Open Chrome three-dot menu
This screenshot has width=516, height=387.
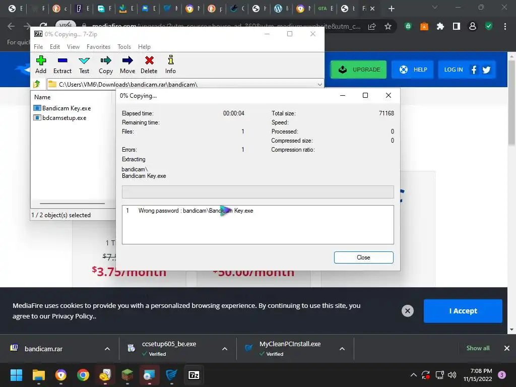(x=505, y=26)
